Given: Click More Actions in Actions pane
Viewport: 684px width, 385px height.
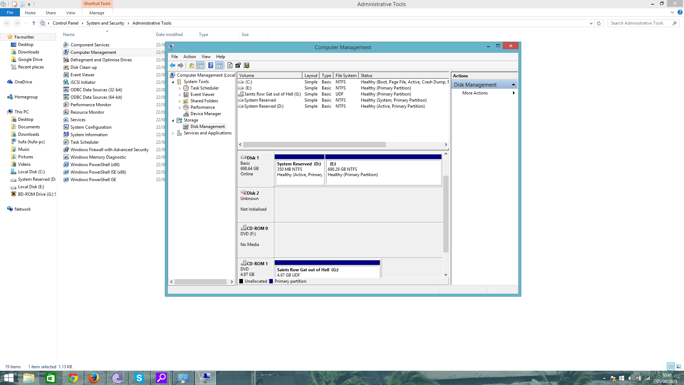Looking at the screenshot, I should [x=475, y=93].
